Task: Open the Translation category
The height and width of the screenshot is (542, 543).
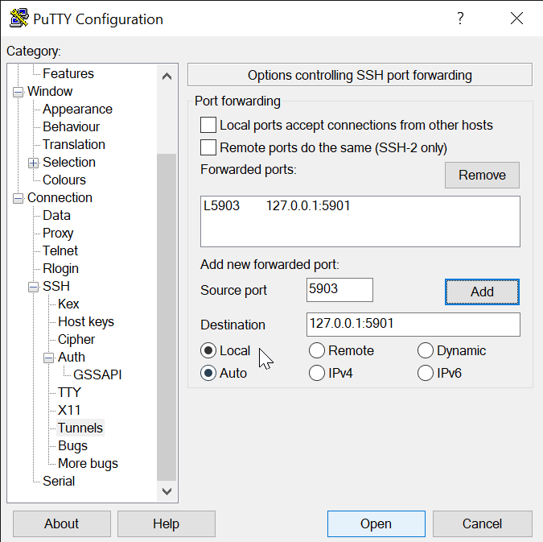Action: tap(74, 145)
